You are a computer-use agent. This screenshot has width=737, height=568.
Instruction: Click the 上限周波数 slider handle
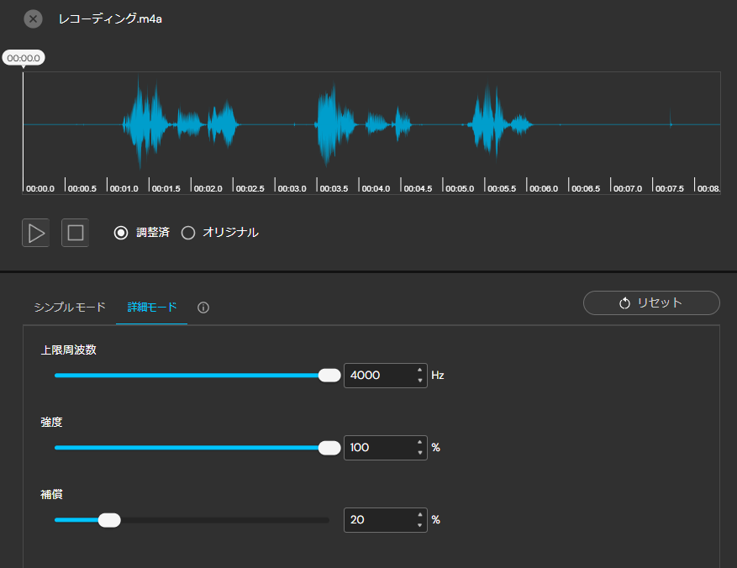tap(329, 376)
